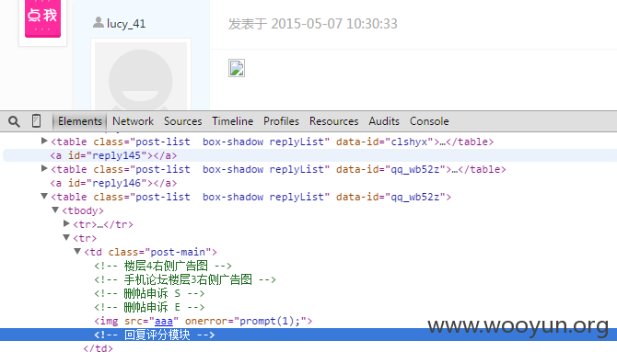Open the Elements tab

(80, 121)
